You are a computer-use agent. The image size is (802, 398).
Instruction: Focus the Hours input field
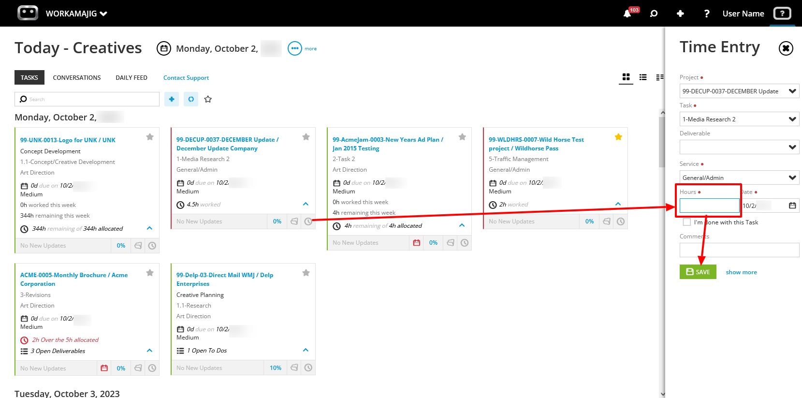click(x=709, y=206)
